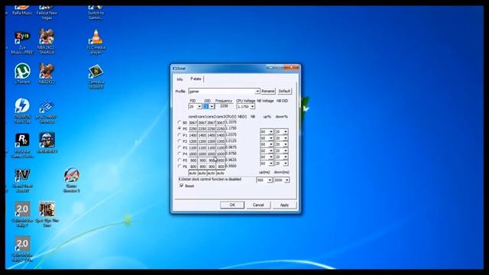The image size is (489, 275).
Task: Click the CPU(V) value 0.9500
Action: tap(231, 166)
